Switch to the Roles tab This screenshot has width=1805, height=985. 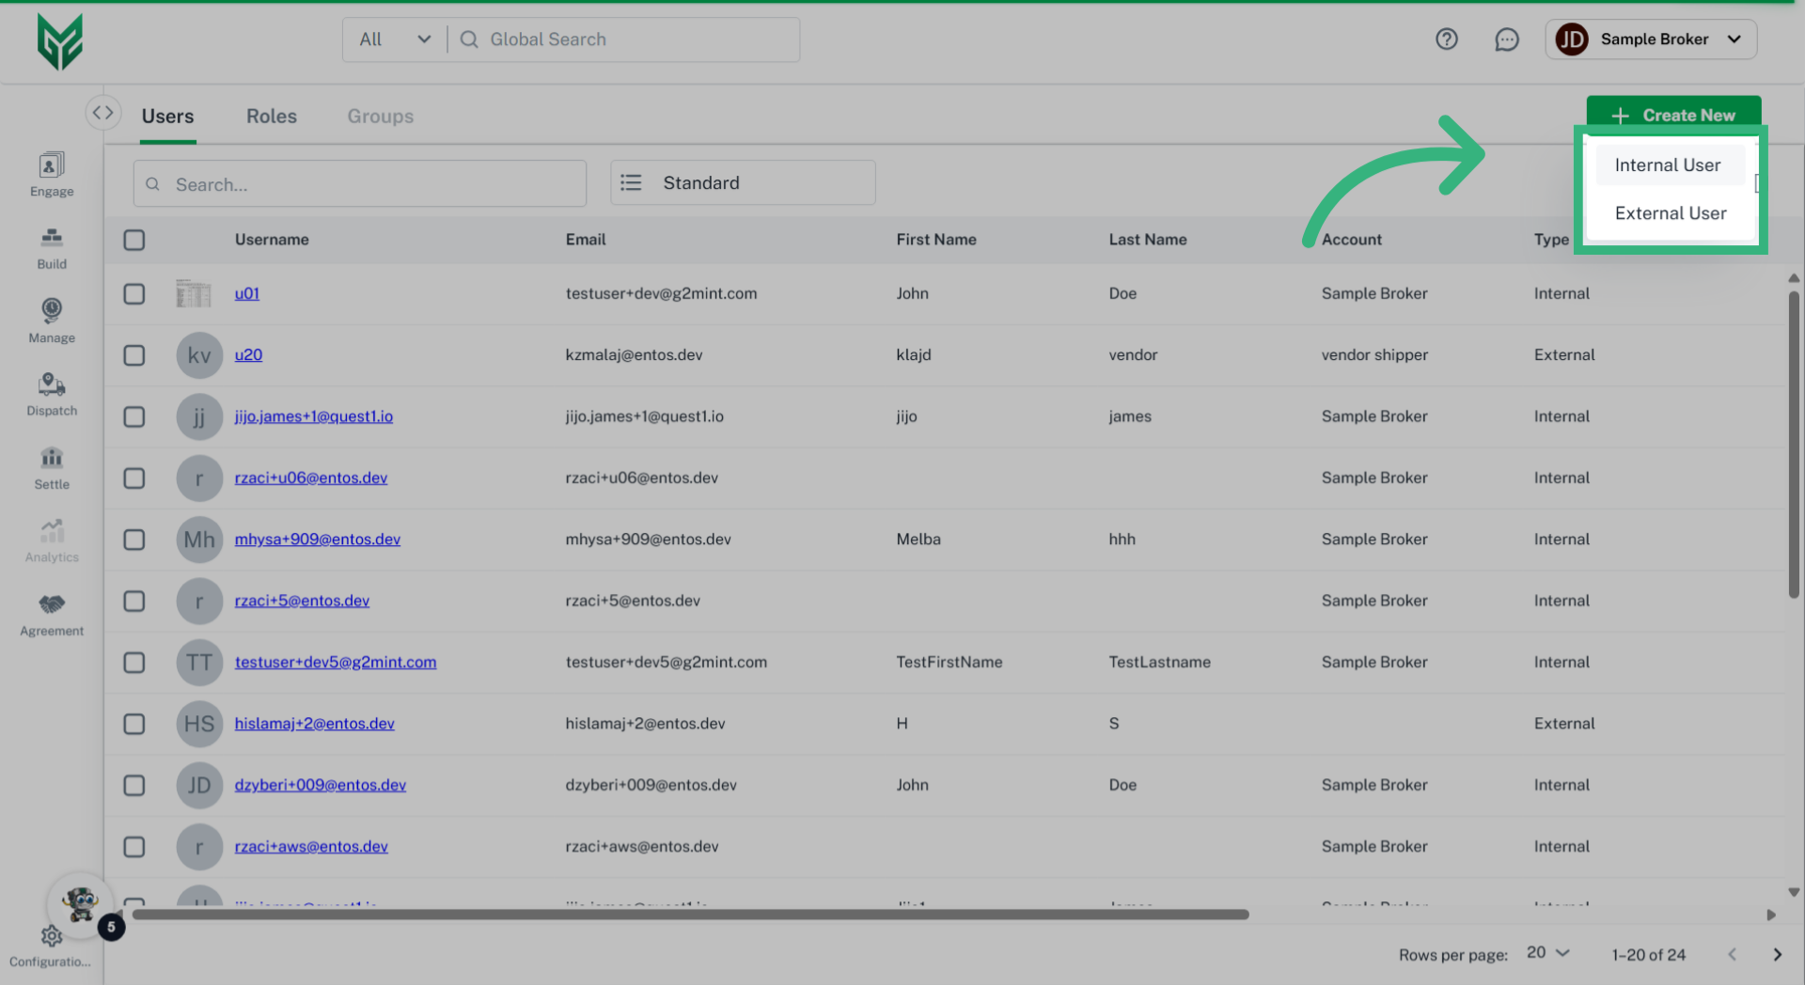pyautogui.click(x=271, y=117)
